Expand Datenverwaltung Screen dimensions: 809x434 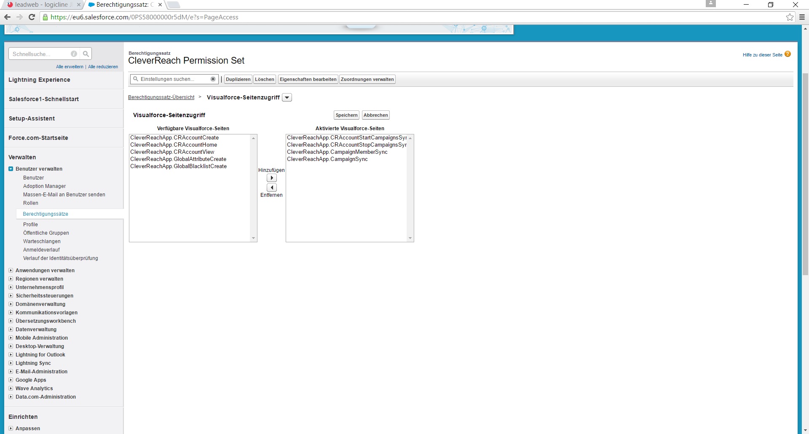(11, 329)
